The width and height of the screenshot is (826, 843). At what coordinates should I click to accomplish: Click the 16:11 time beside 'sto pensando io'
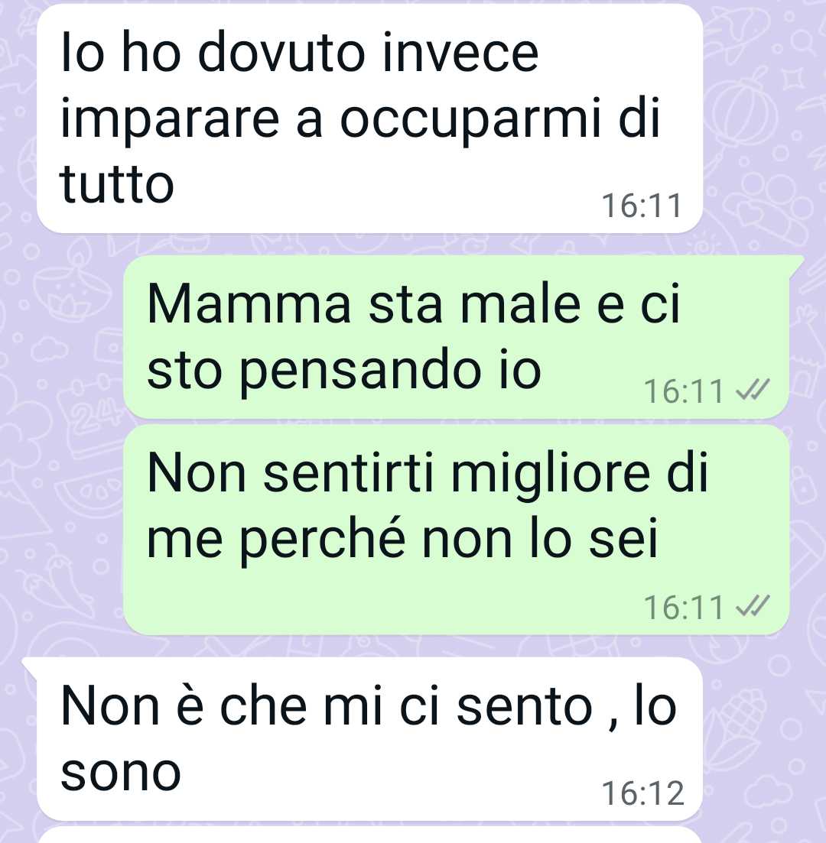(x=684, y=391)
